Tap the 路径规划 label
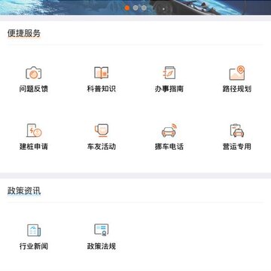Viewport: 271px width, 271px height. coord(237,89)
